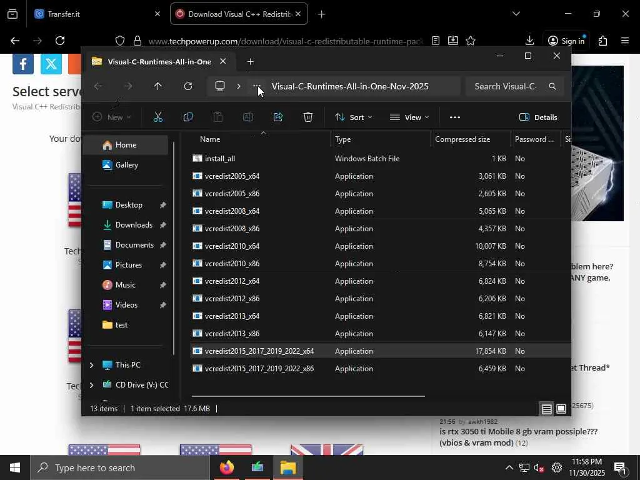Image resolution: width=640 pixels, height=480 pixels.
Task: Sort by Compressed size column header
Action: pyautogui.click(x=462, y=139)
